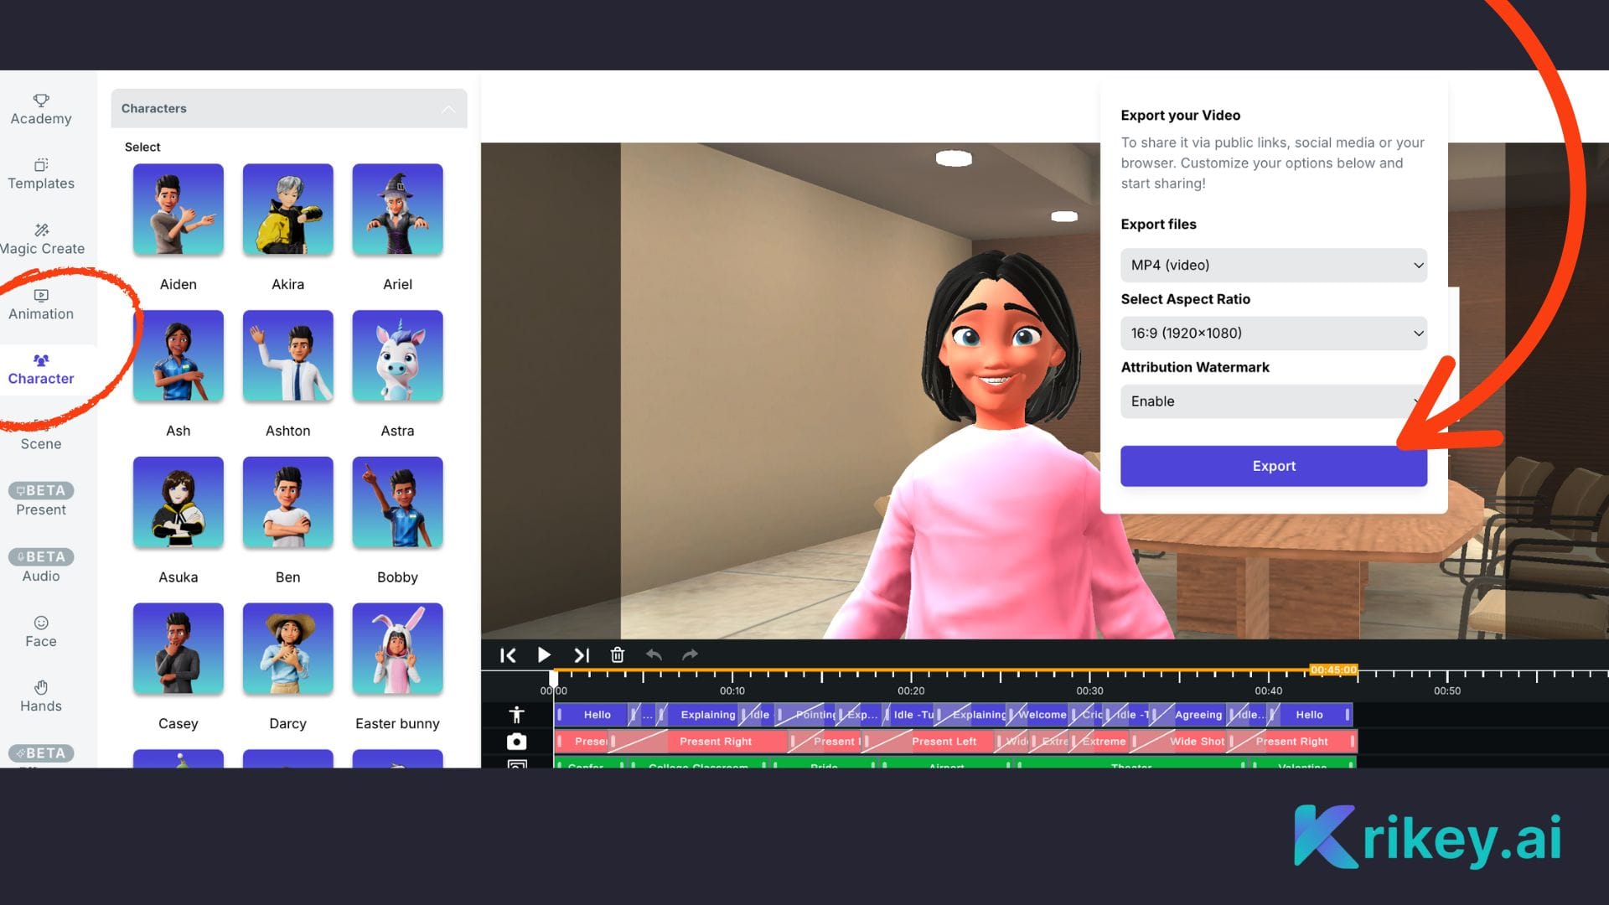
Task: Open the Hands animation panel
Action: point(40,696)
